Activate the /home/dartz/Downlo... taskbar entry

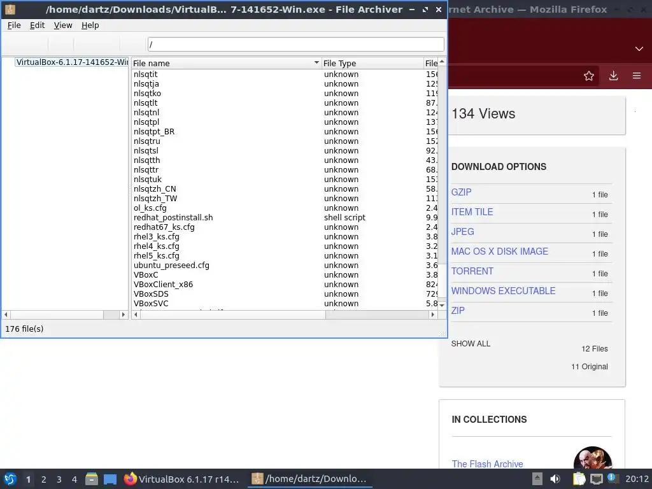309,479
